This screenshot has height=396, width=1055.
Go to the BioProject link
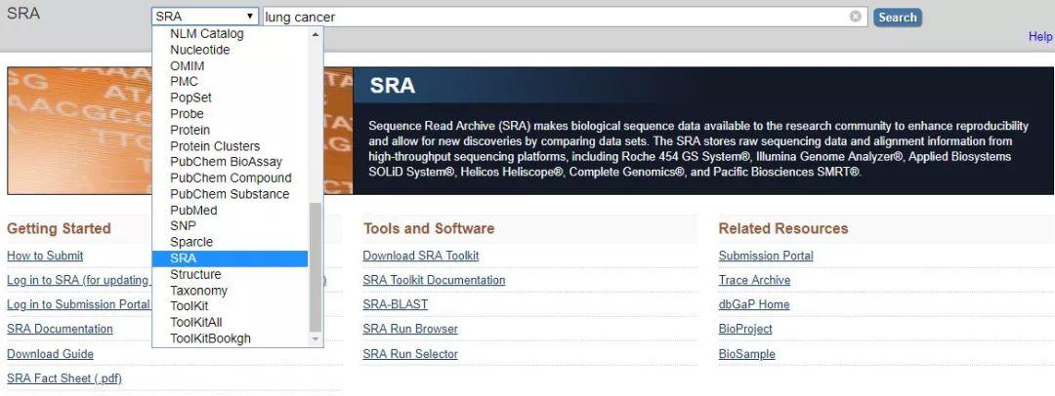click(x=744, y=329)
